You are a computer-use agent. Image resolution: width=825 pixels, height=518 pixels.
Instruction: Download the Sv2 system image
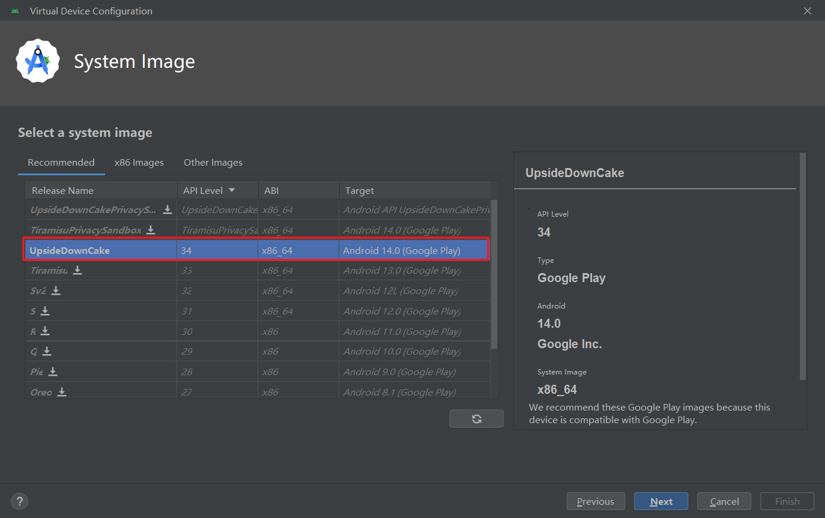tap(56, 291)
